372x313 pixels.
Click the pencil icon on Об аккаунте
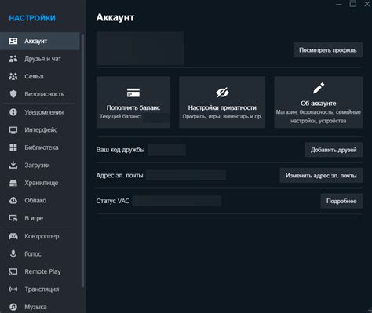pos(319,88)
